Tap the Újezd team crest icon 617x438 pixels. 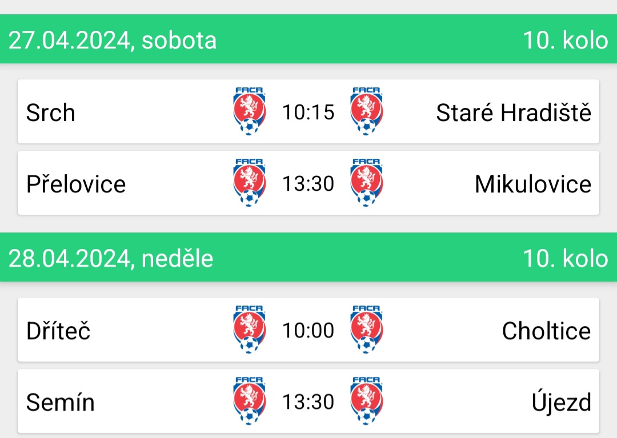[366, 401]
